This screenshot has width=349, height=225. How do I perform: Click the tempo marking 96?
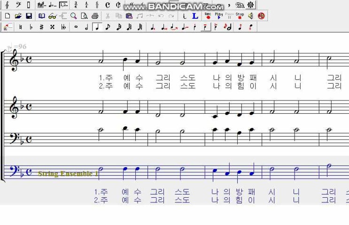pyautogui.click(x=20, y=47)
